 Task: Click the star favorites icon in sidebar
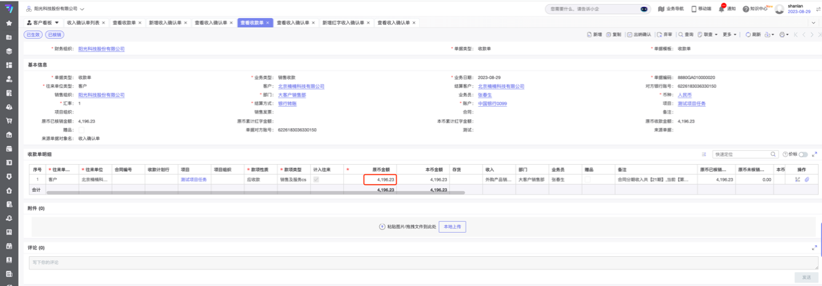coord(9,23)
